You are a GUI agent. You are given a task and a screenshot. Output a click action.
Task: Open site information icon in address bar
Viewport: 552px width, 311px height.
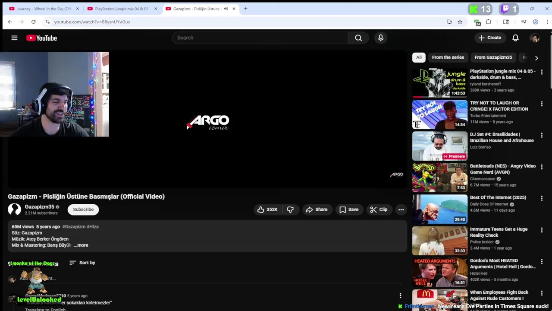pos(47,22)
